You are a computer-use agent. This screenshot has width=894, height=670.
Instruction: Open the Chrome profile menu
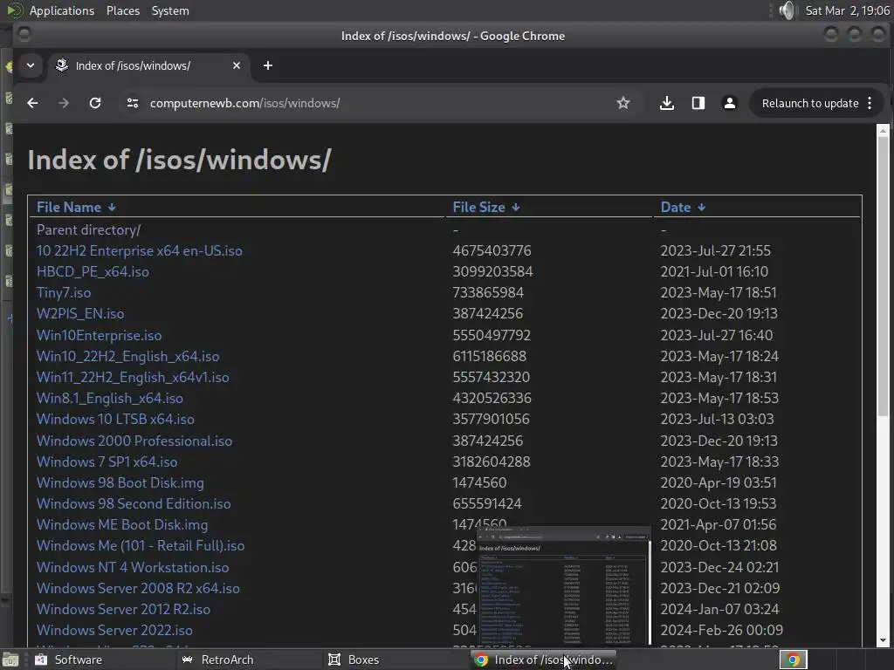729,103
